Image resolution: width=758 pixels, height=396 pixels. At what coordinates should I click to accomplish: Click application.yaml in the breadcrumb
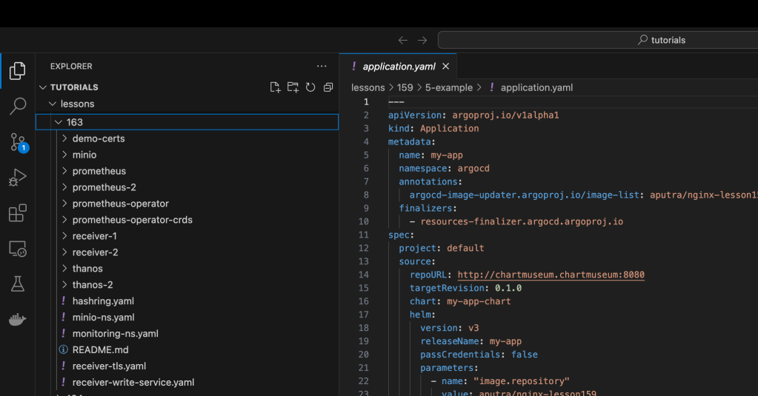point(536,87)
